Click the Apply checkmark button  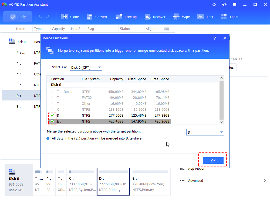pyautogui.click(x=18, y=17)
